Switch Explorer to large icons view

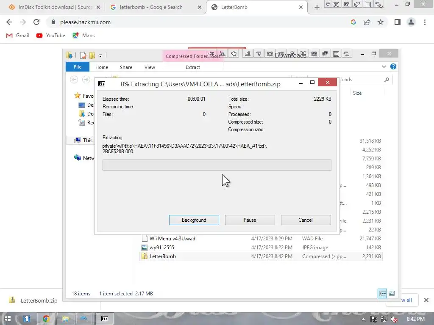tap(391, 294)
